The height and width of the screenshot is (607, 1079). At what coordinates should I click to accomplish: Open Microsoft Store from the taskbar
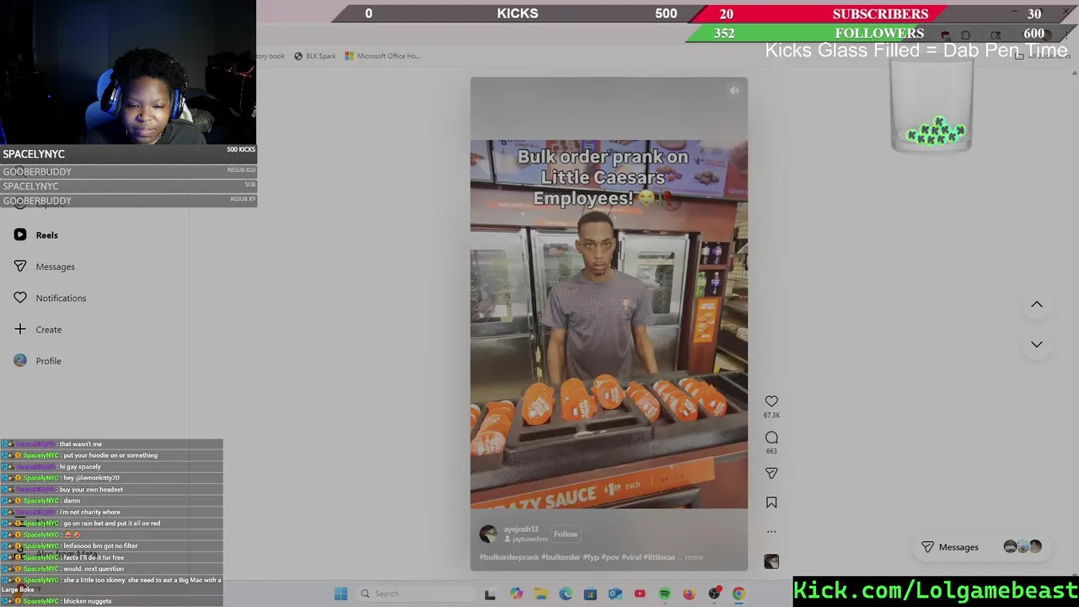click(590, 594)
